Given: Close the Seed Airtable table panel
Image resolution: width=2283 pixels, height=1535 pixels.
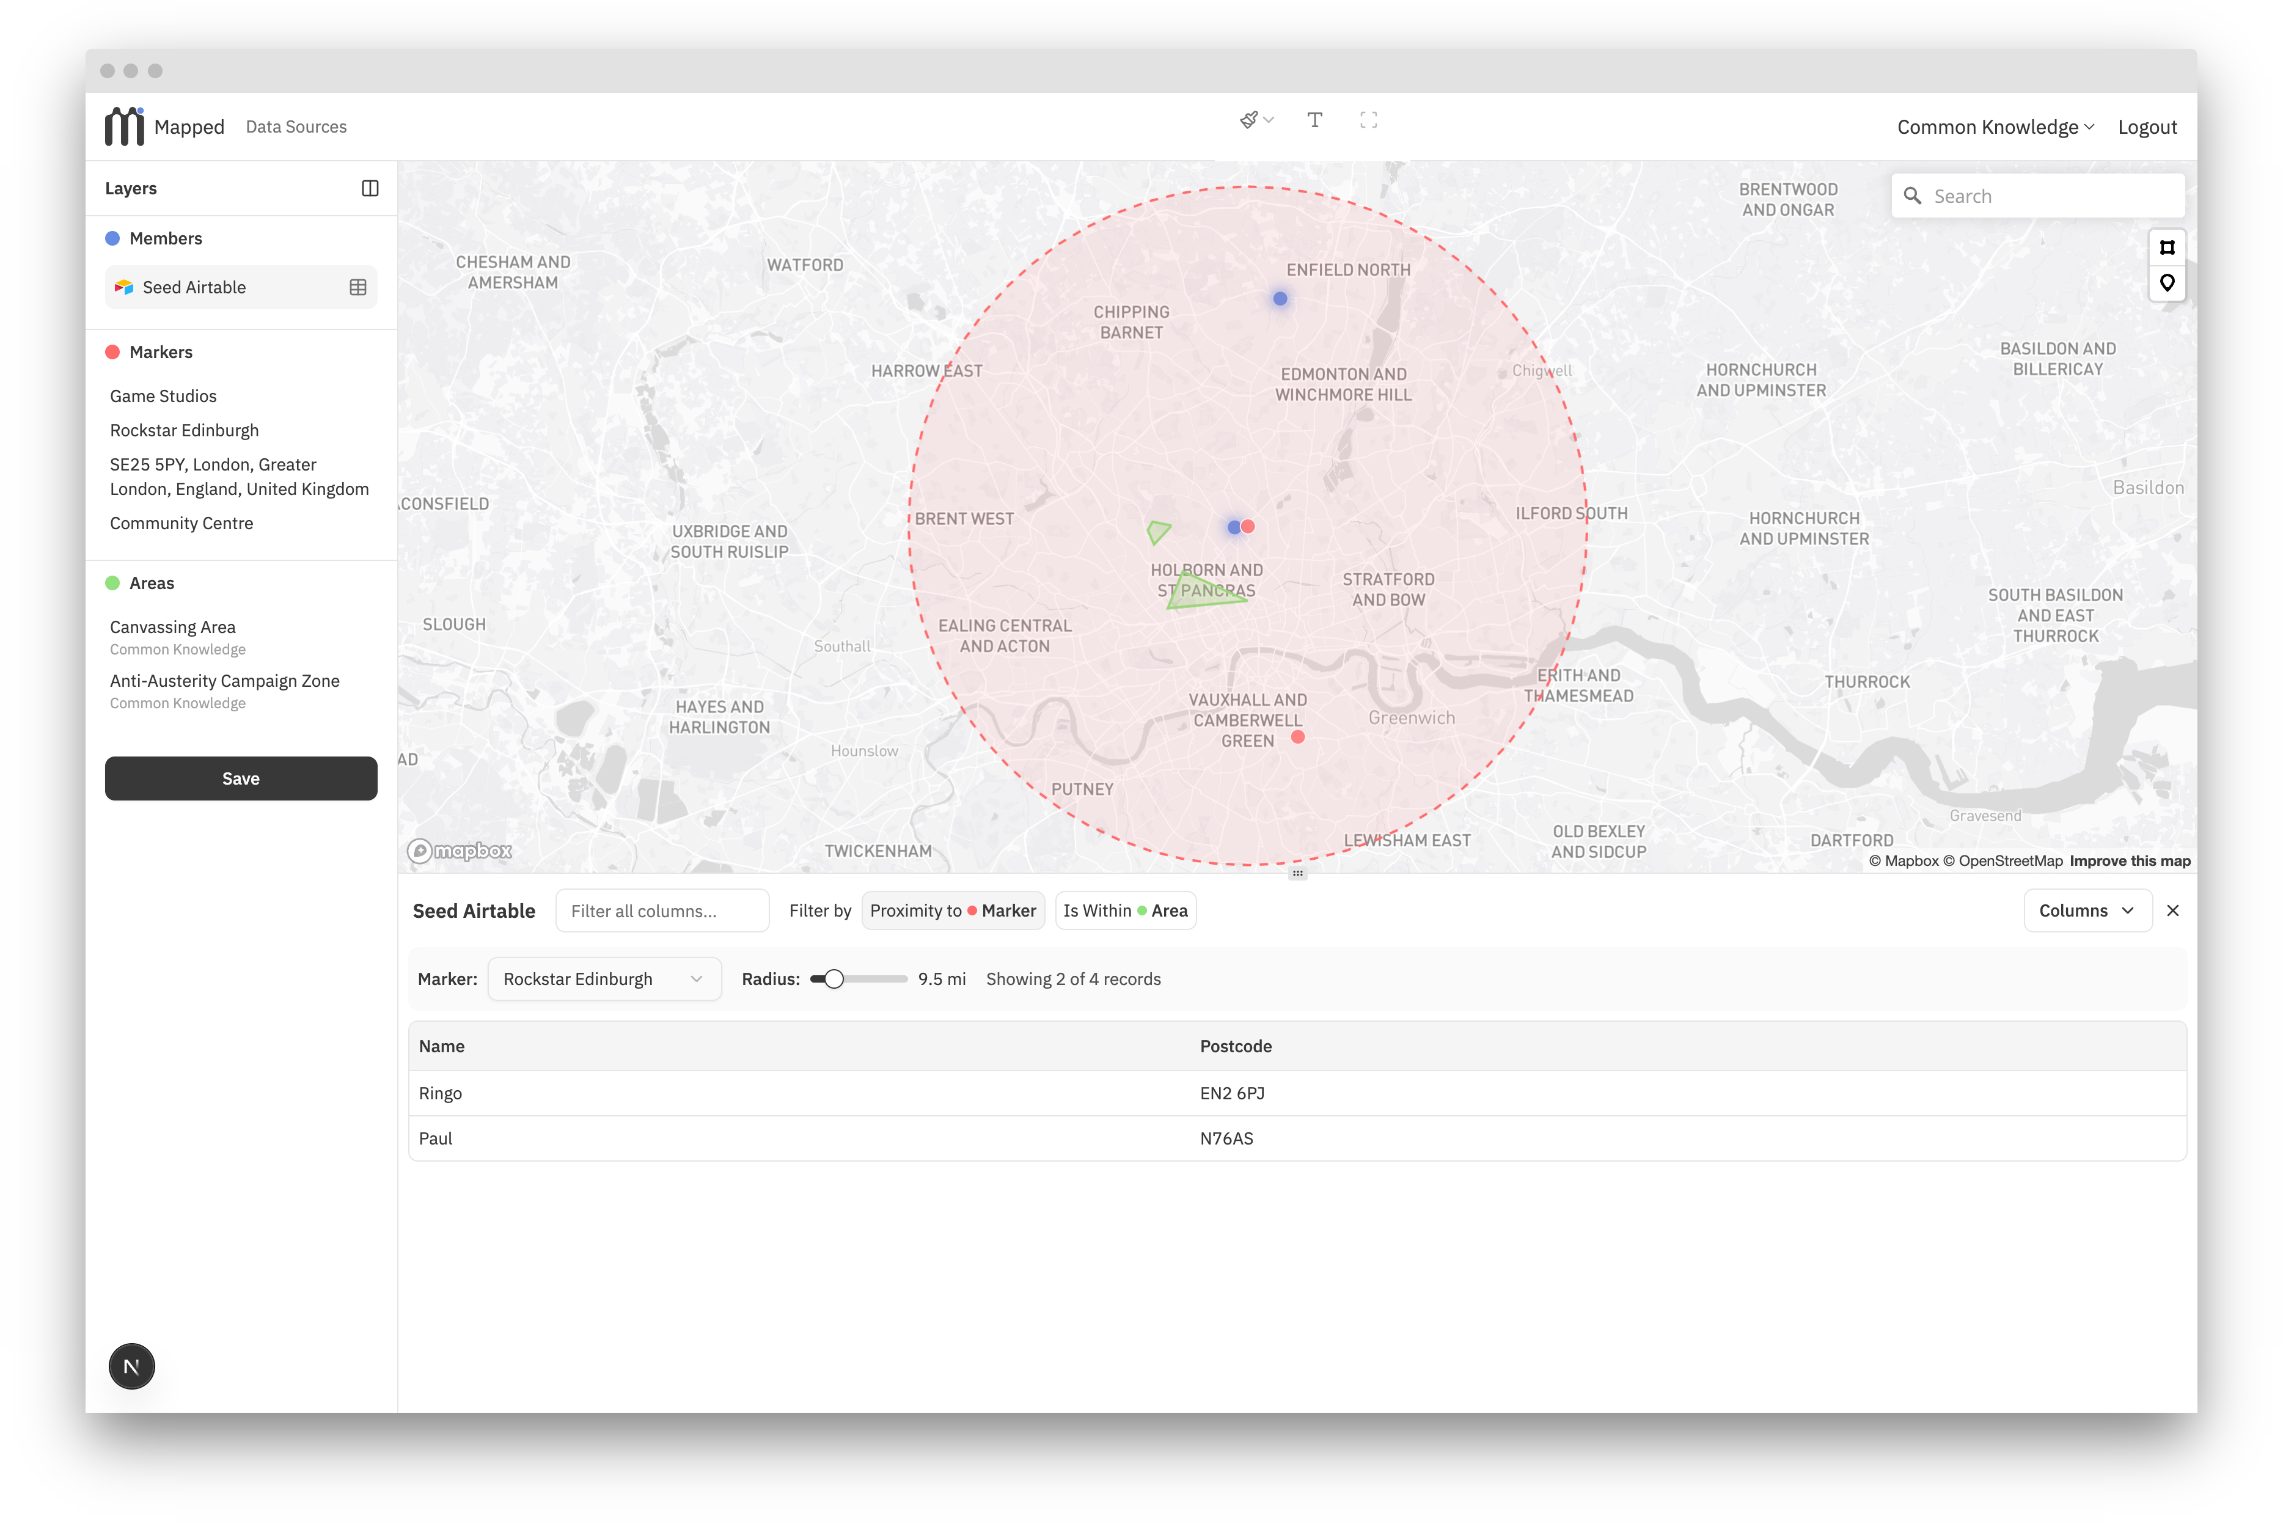Looking at the screenshot, I should (2174, 910).
